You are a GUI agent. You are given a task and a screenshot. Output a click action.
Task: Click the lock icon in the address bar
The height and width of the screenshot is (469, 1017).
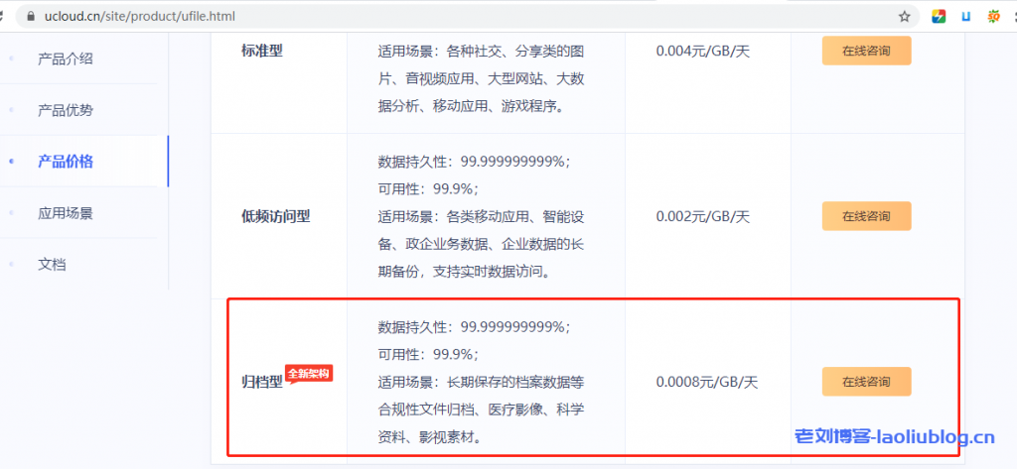tap(30, 16)
